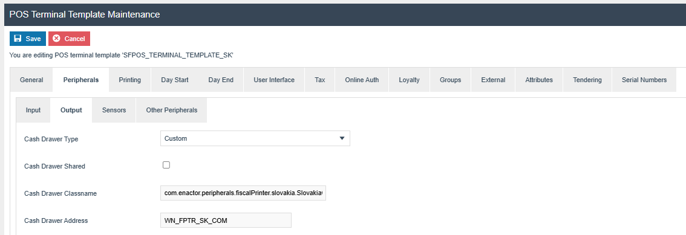Open the External tab
Screen dimensions: 686x235
[x=493, y=80]
